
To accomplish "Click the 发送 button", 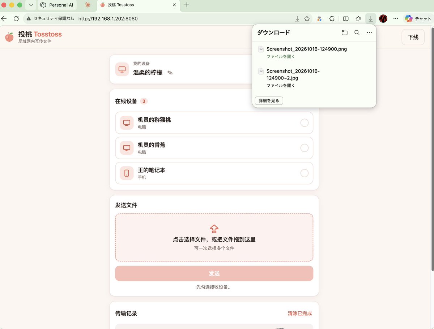I will [214, 273].
